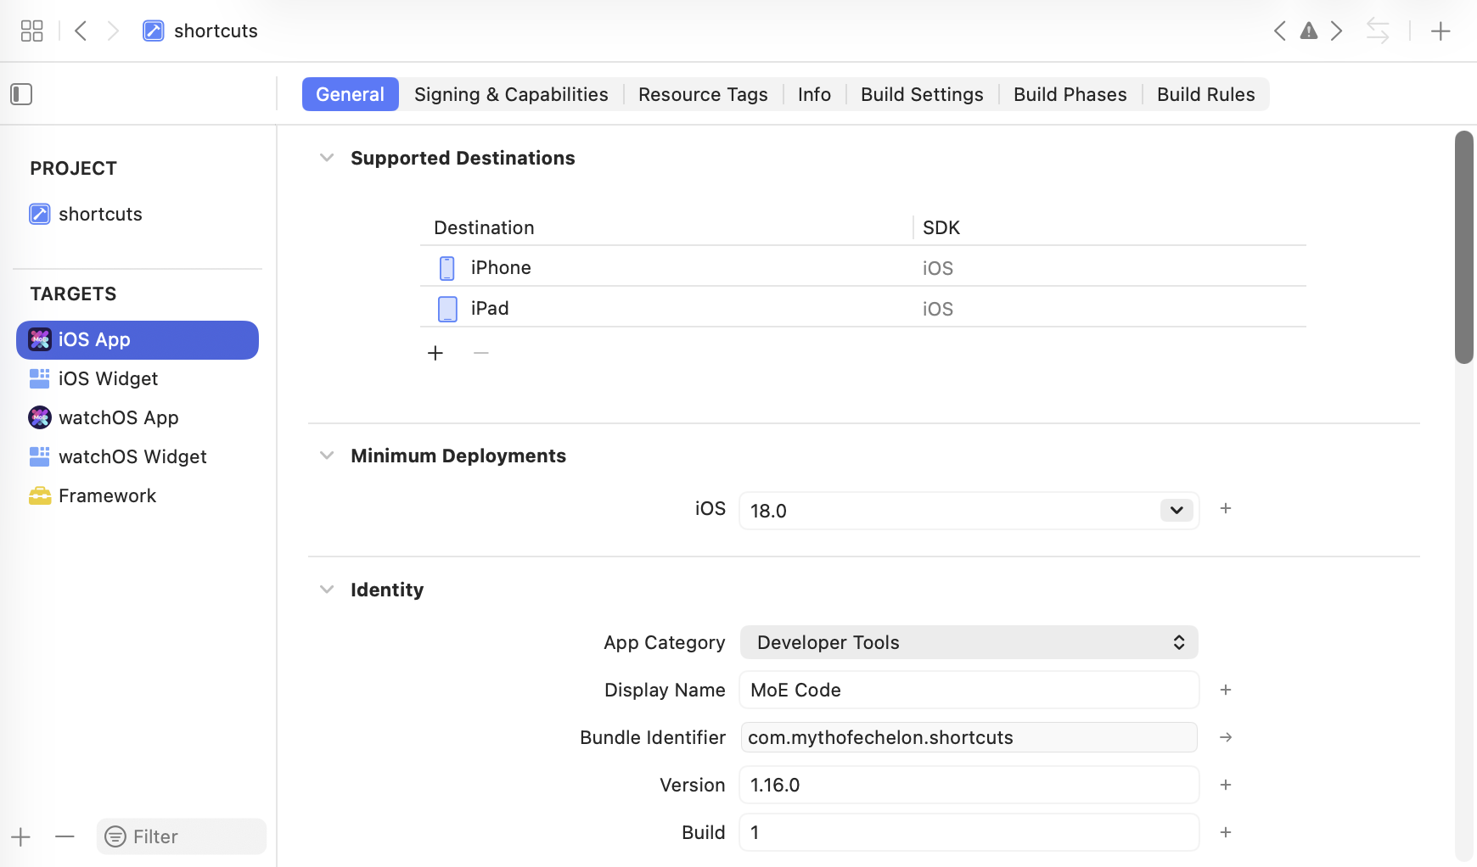
Task: Open the Signing & Capabilities tab
Action: coord(511,94)
